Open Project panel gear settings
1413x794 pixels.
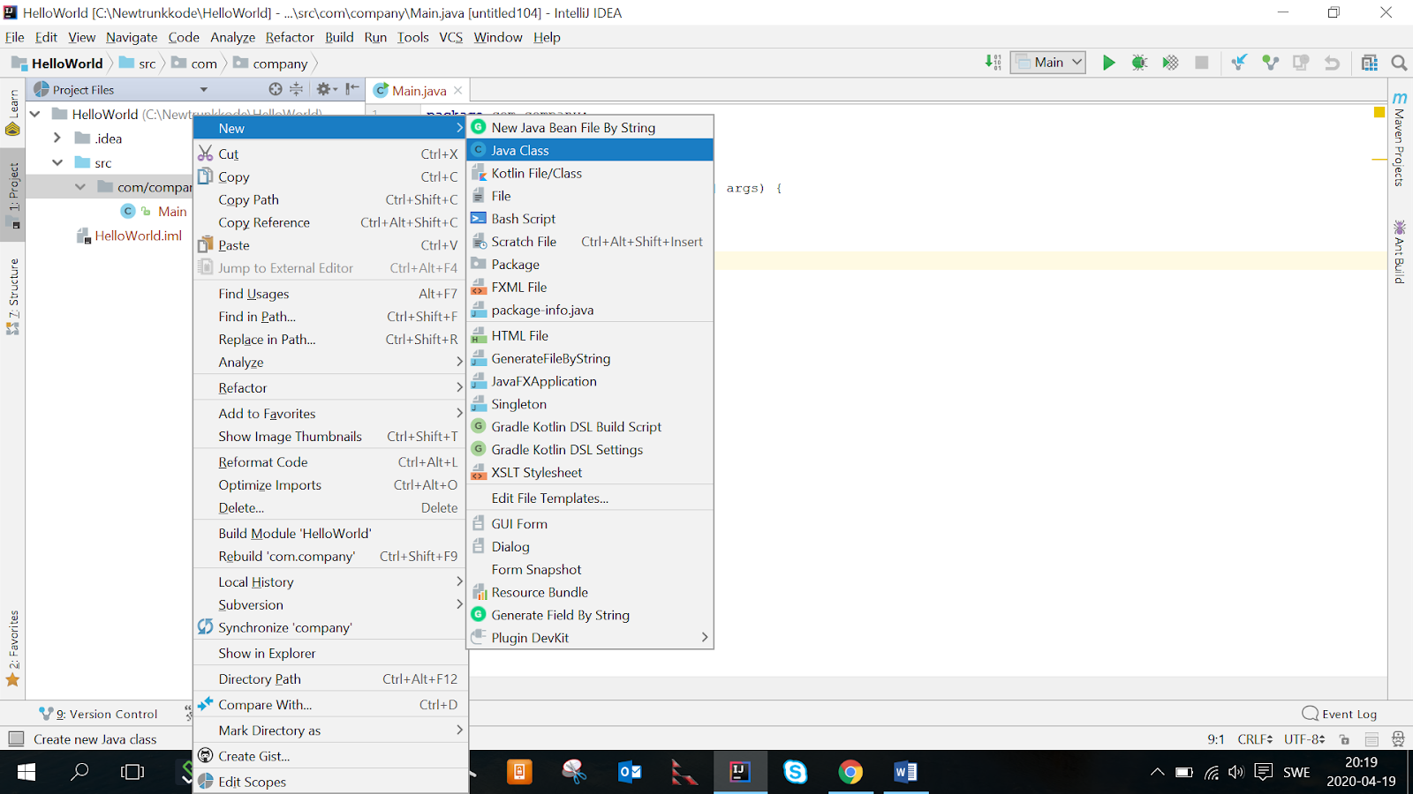326,89
